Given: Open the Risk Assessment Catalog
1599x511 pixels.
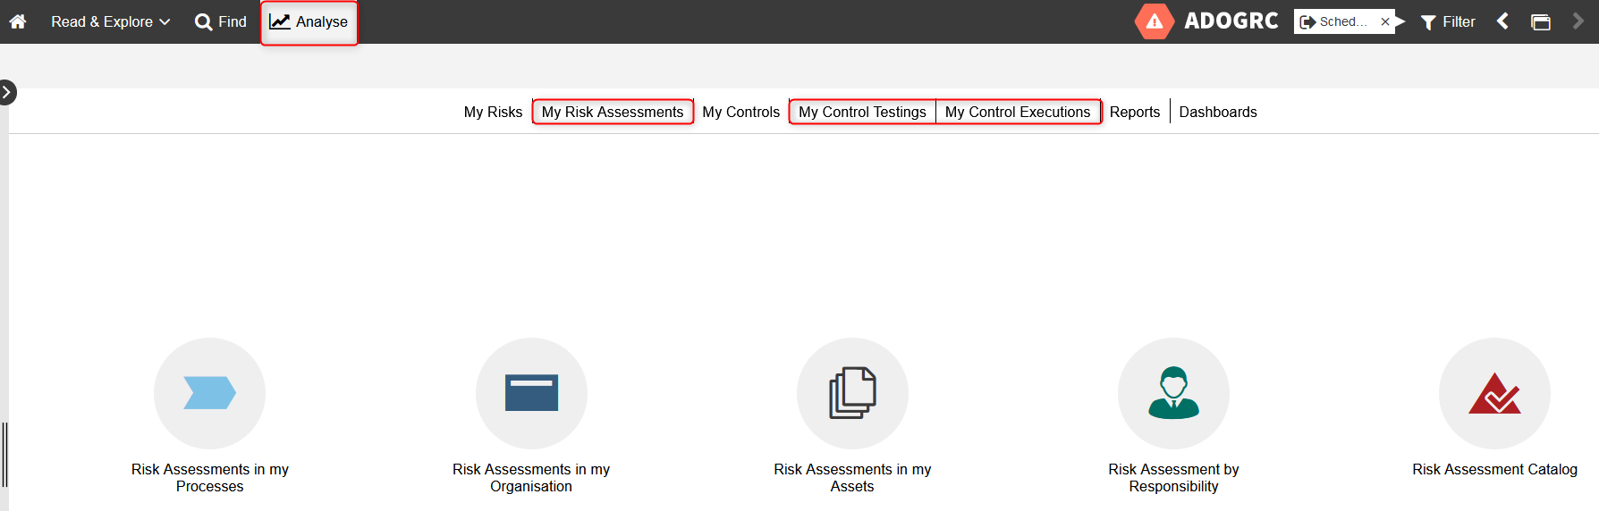Looking at the screenshot, I should click(x=1494, y=393).
